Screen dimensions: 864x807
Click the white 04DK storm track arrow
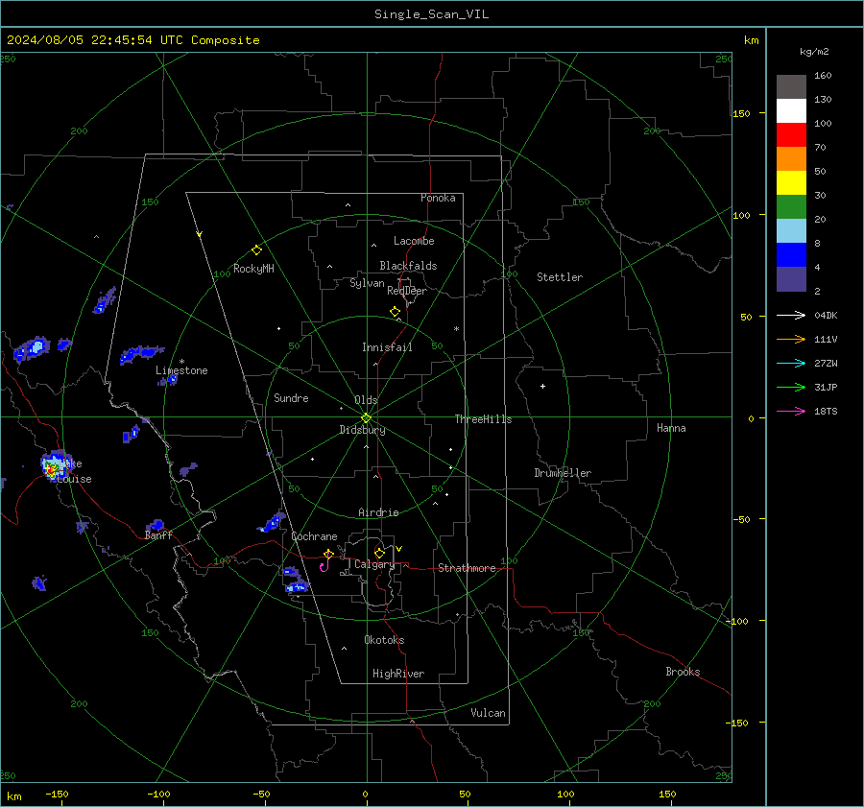(x=791, y=315)
